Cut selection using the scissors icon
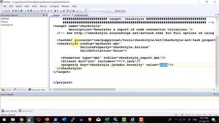This screenshot has width=219, height=123. tap(25, 11)
